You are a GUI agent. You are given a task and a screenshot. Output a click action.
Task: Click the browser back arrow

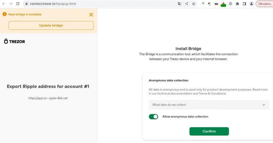[x=4, y=4]
